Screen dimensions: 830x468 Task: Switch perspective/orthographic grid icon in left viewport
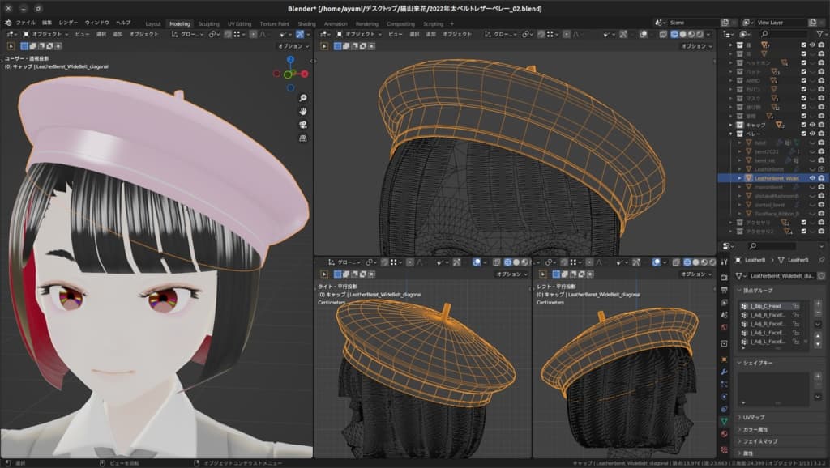pyautogui.click(x=302, y=138)
